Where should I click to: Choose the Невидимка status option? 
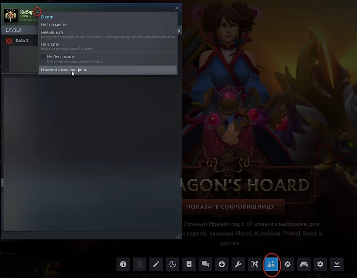coord(108,34)
